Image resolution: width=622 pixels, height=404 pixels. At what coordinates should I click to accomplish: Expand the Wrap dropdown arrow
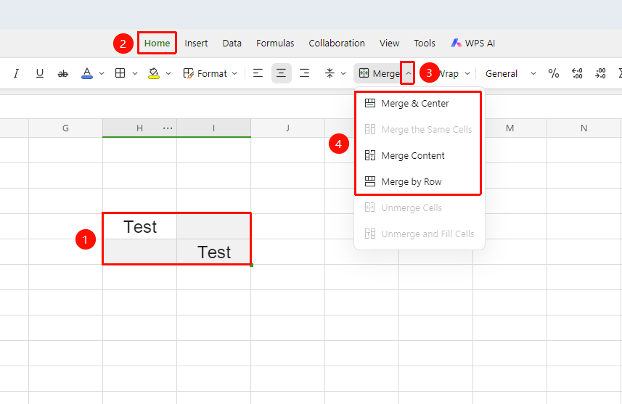point(467,73)
